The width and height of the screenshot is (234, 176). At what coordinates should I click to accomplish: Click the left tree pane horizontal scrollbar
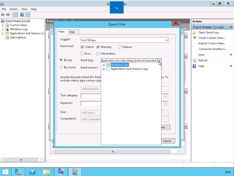[x=21, y=160]
